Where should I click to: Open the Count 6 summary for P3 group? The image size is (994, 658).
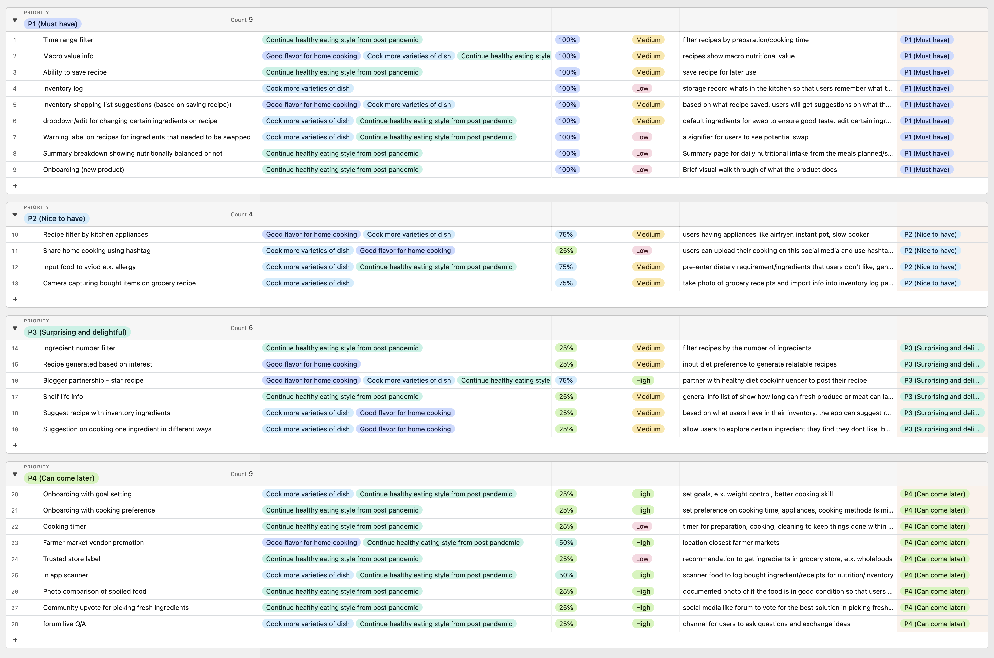242,328
